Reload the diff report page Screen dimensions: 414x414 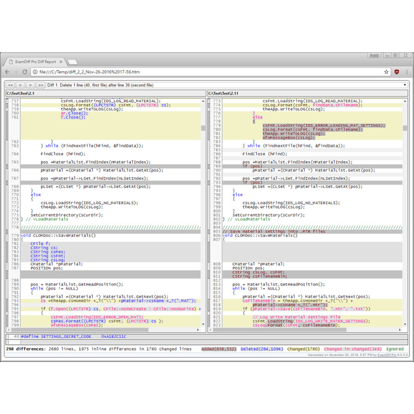click(25, 72)
